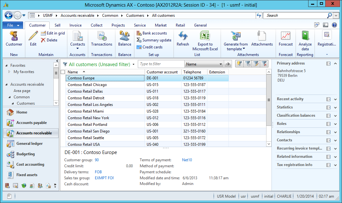Tick the select-all checkbox in grid header

tap(63, 72)
